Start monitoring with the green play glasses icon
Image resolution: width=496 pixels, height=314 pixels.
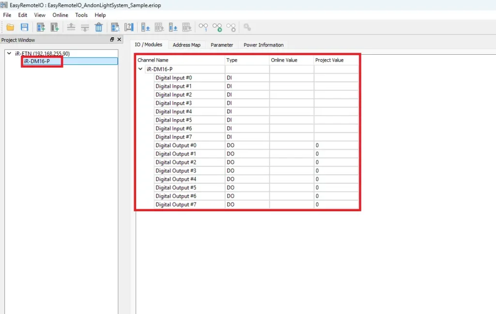point(217,28)
